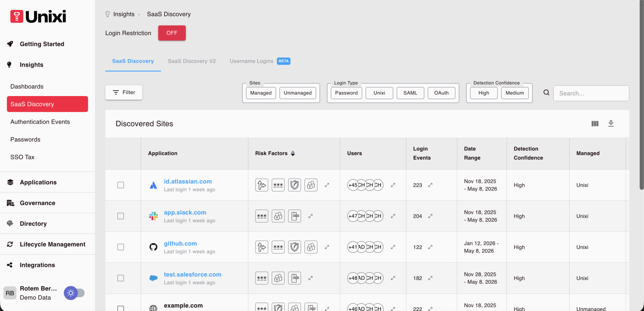This screenshot has height=311, width=644.
Task: Click first risk icon in github.com row
Action: click(x=262, y=247)
